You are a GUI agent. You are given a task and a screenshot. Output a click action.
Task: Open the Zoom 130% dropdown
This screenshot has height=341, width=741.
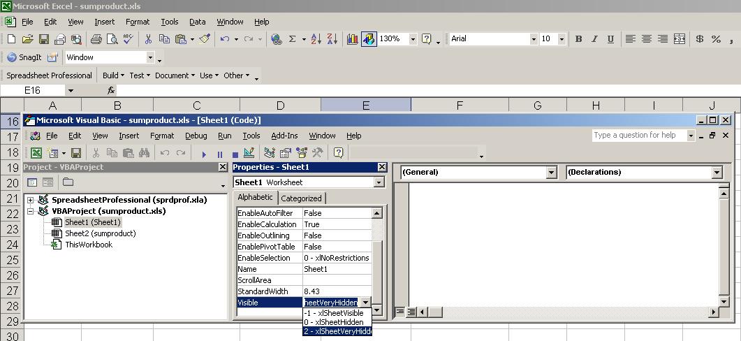point(413,39)
